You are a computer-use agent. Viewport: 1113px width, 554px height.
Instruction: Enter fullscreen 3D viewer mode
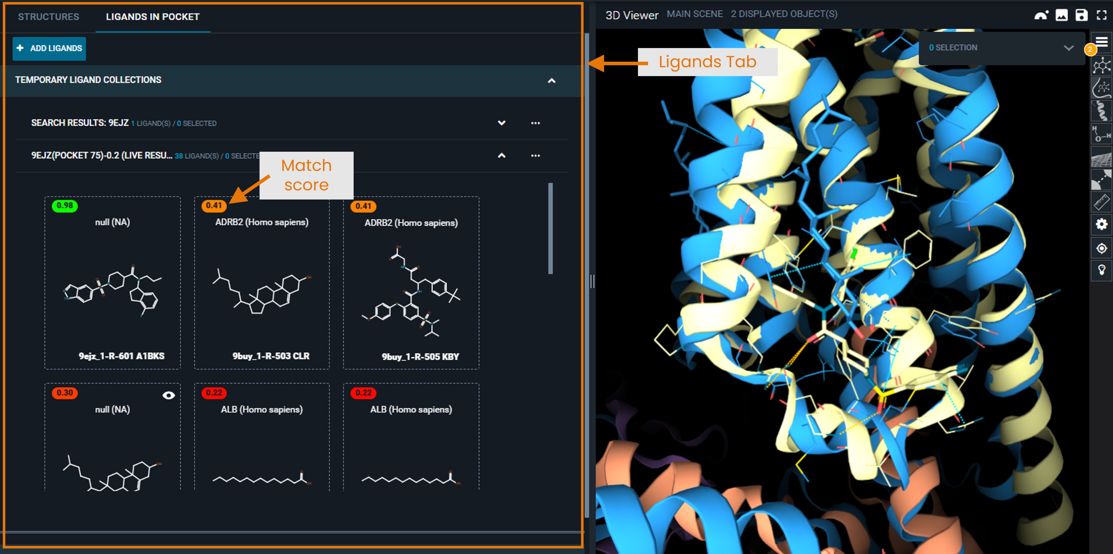[x=1101, y=15]
